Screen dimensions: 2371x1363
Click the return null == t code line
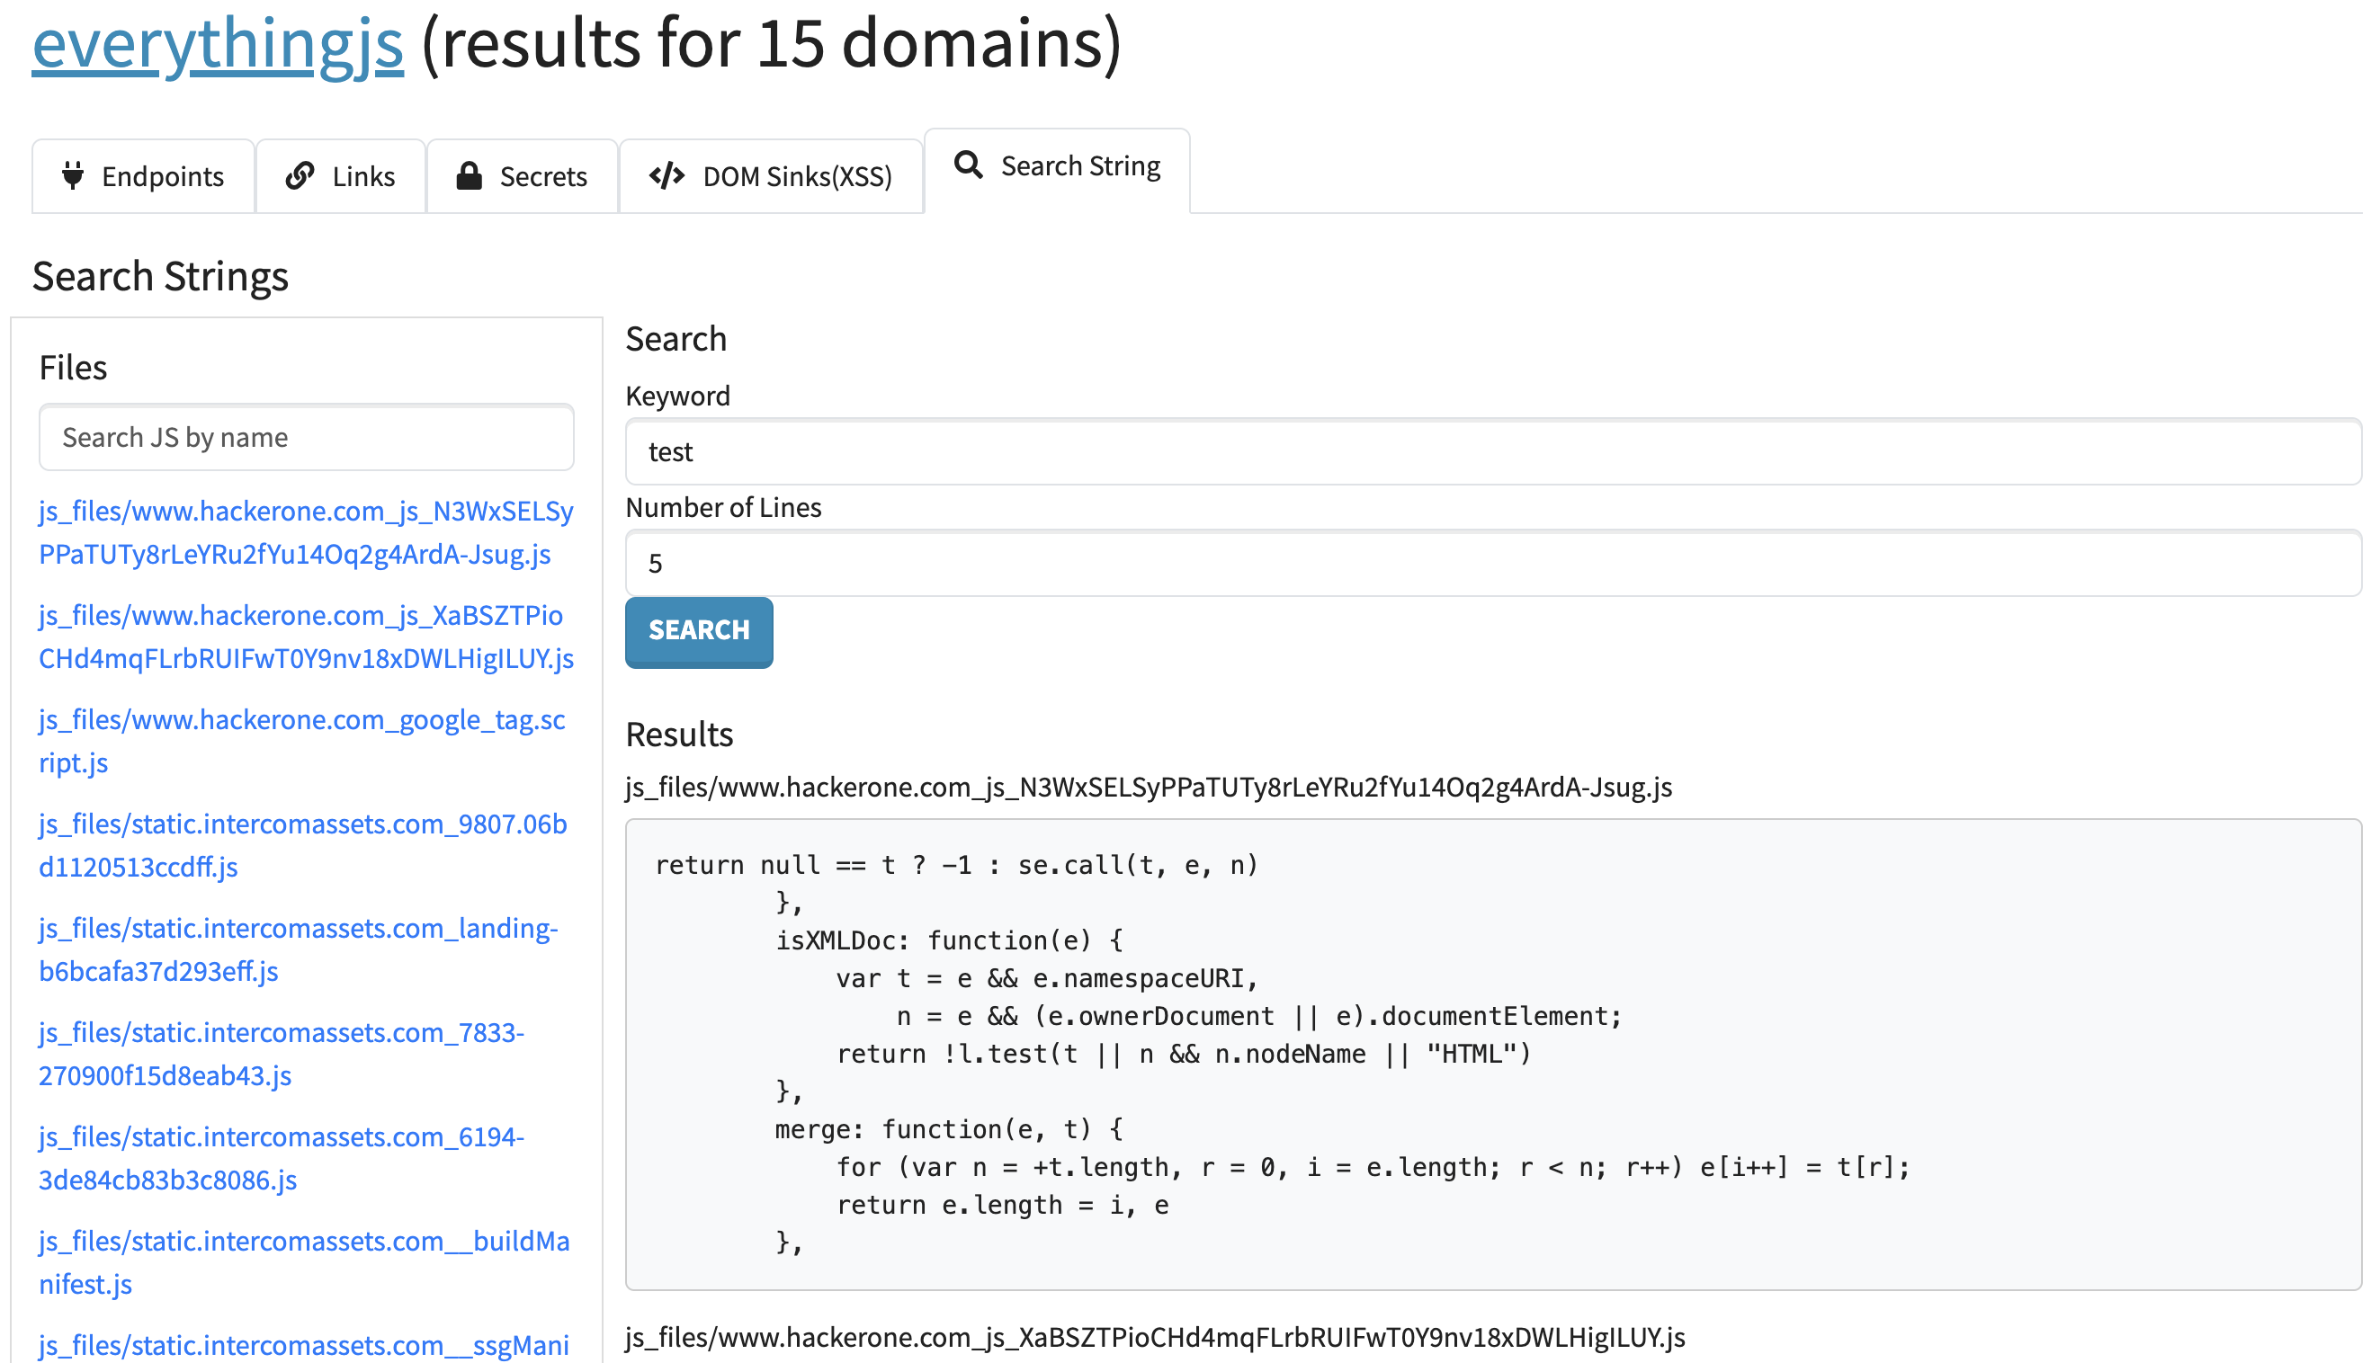click(957, 865)
